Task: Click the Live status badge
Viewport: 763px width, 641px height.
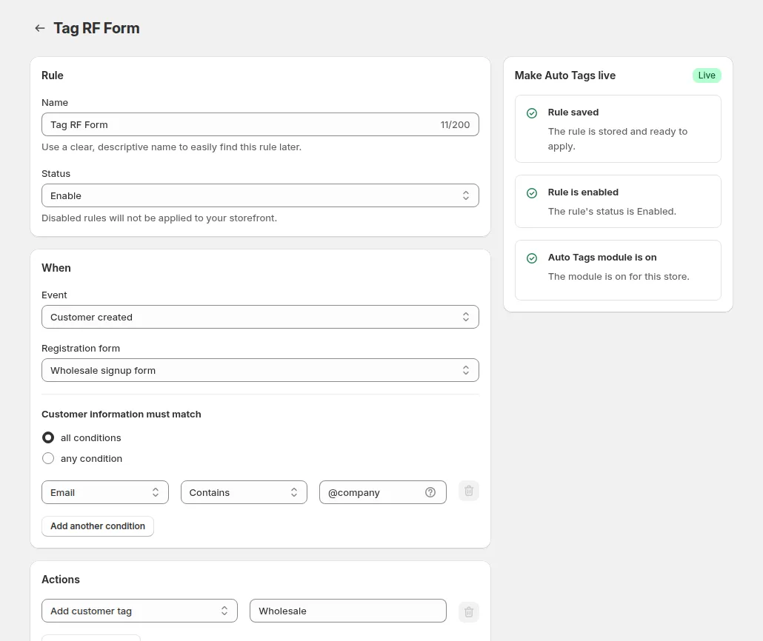Action: (707, 75)
